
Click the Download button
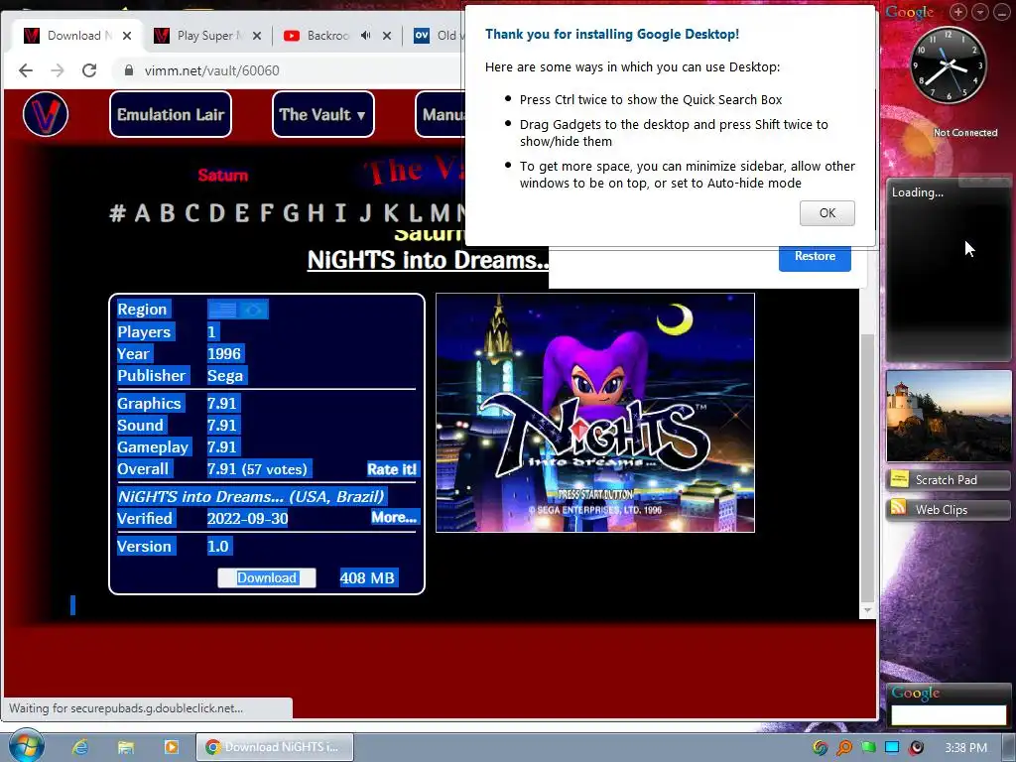(266, 578)
